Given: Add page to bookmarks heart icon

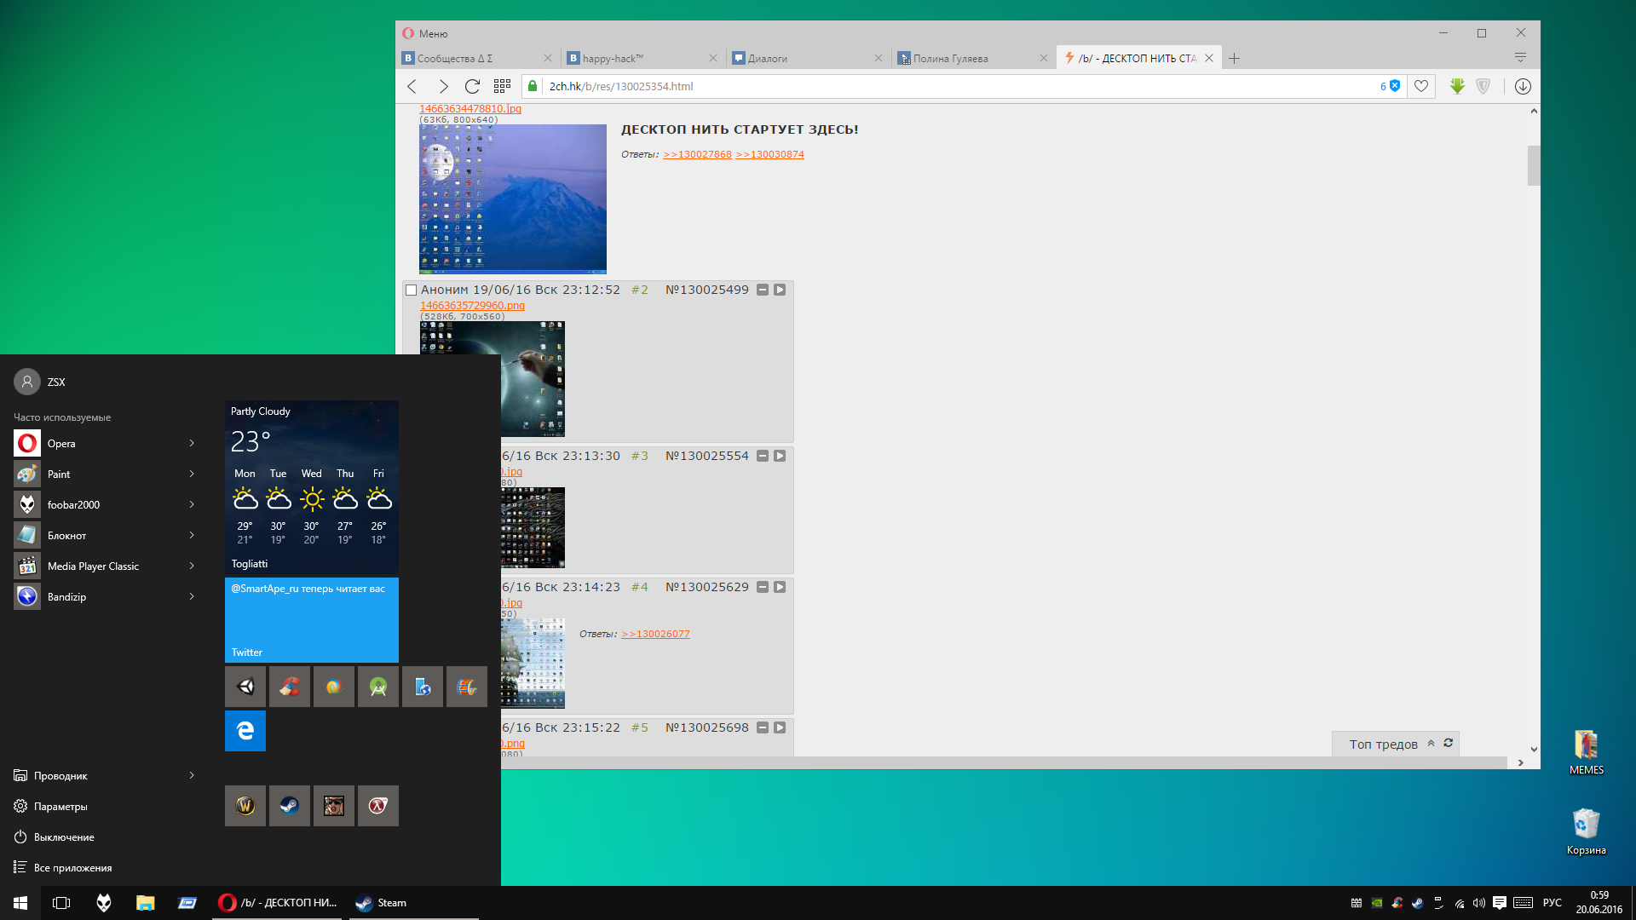Looking at the screenshot, I should coord(1421,86).
